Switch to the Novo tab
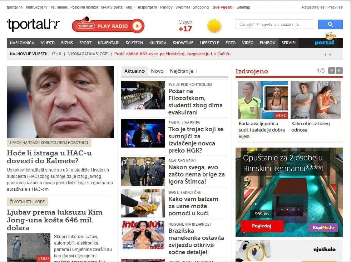Screen dimensions: 351x262 click(x=157, y=71)
